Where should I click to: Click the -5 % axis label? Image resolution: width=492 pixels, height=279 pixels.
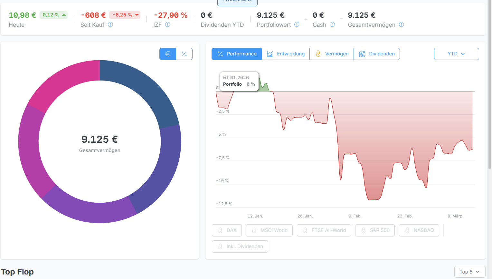(x=221, y=134)
